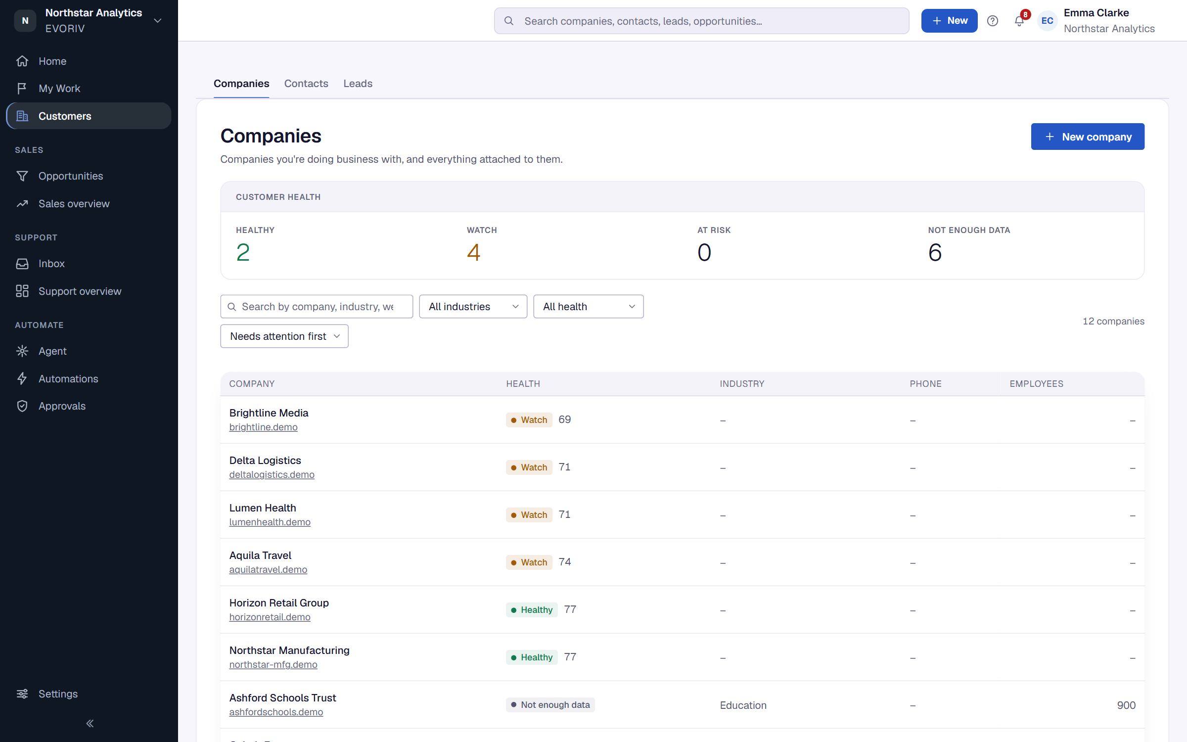Click the blue New button in header
The image size is (1187, 742).
(x=949, y=21)
